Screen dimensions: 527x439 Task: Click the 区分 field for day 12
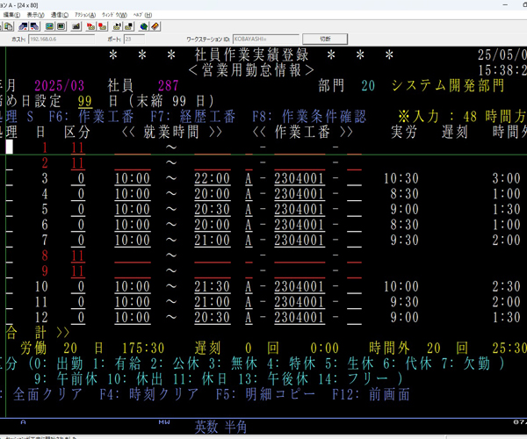coord(80,317)
